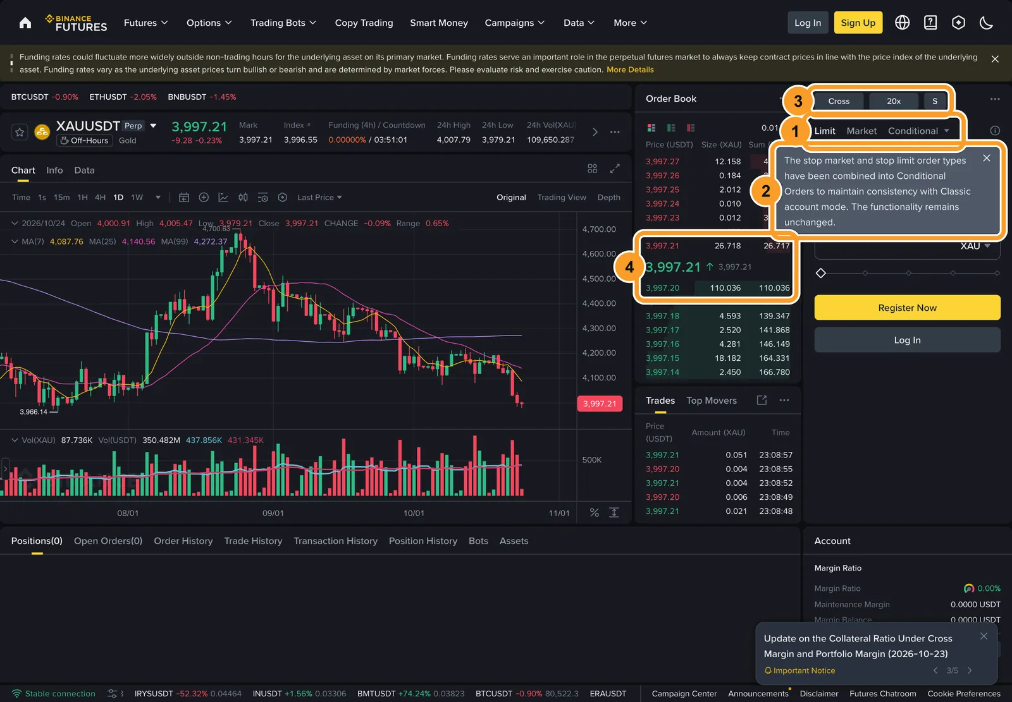Select the Market order tab
The width and height of the screenshot is (1012, 702).
point(861,131)
